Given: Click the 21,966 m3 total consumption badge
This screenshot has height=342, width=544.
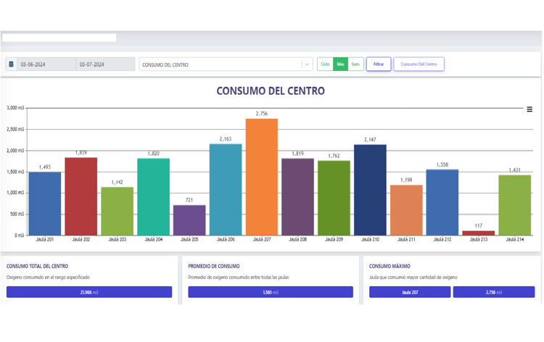Looking at the screenshot, I should [89, 292].
